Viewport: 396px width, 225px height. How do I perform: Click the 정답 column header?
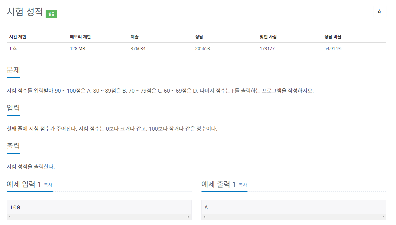click(x=199, y=37)
